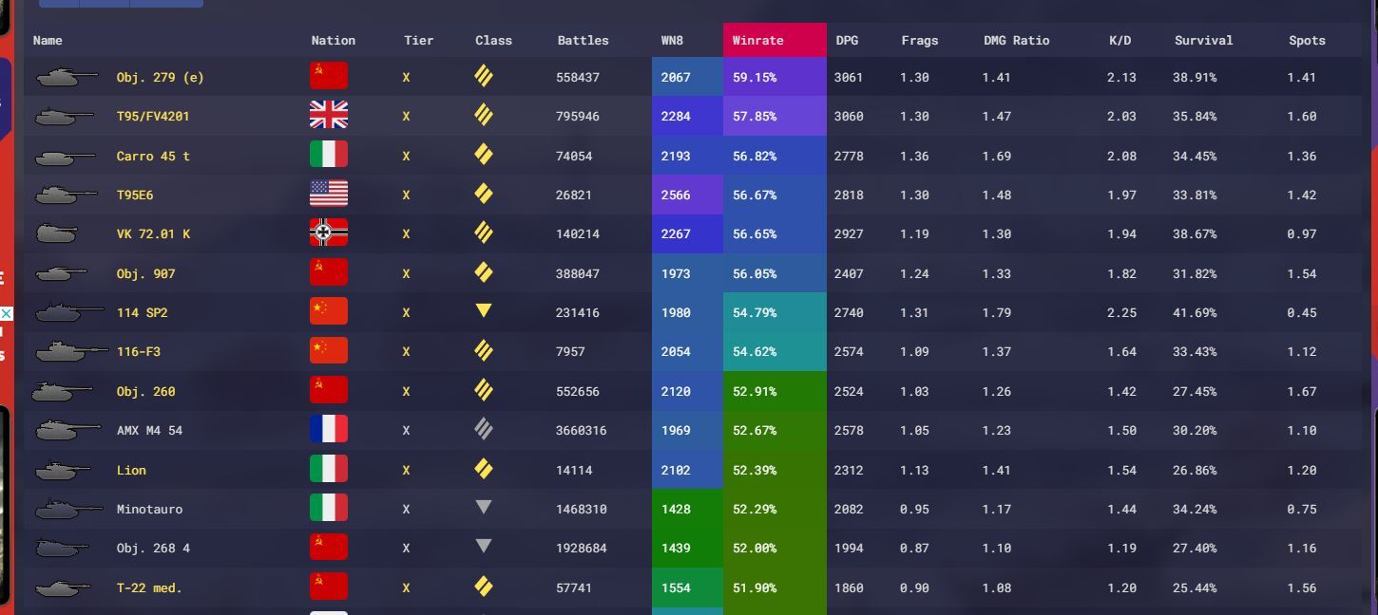Open the 114 SP2 tank link
Viewport: 1378px width, 615px height.
coord(142,312)
